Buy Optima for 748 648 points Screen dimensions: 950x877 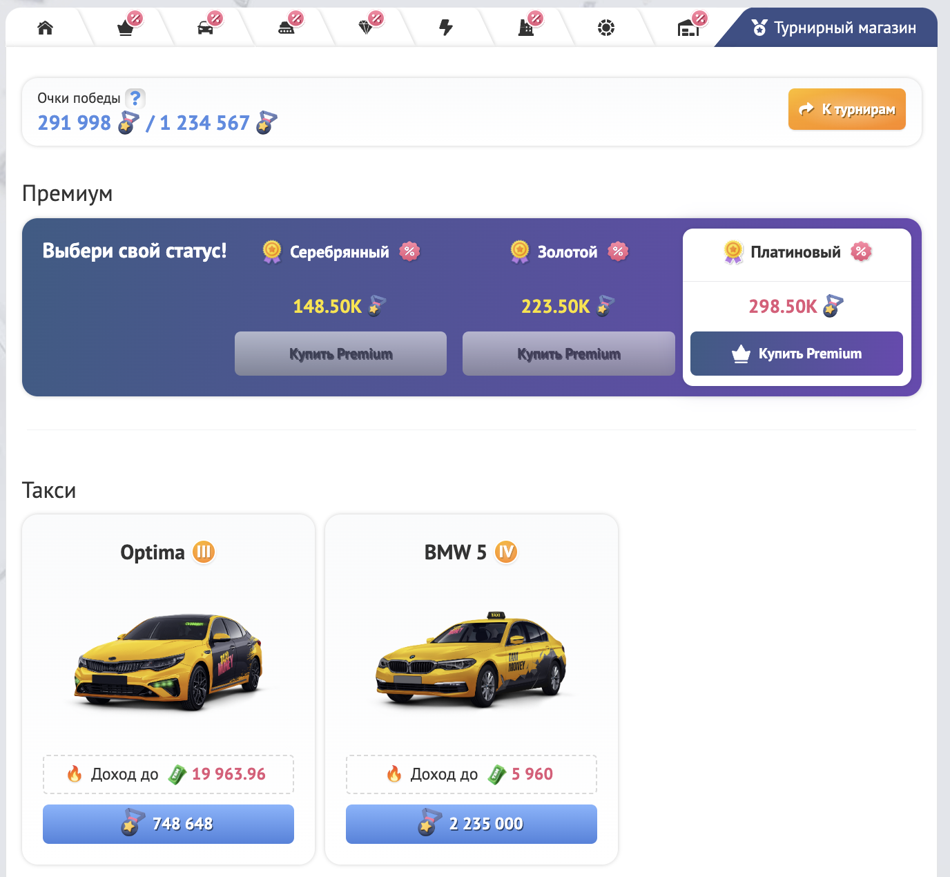point(168,824)
